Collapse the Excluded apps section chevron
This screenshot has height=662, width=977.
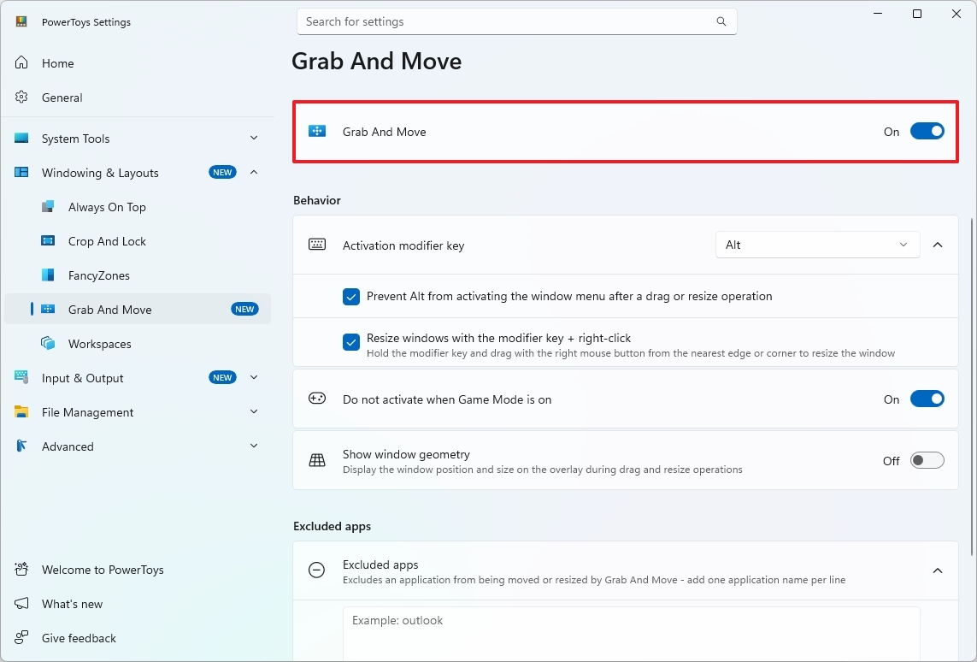(x=938, y=570)
